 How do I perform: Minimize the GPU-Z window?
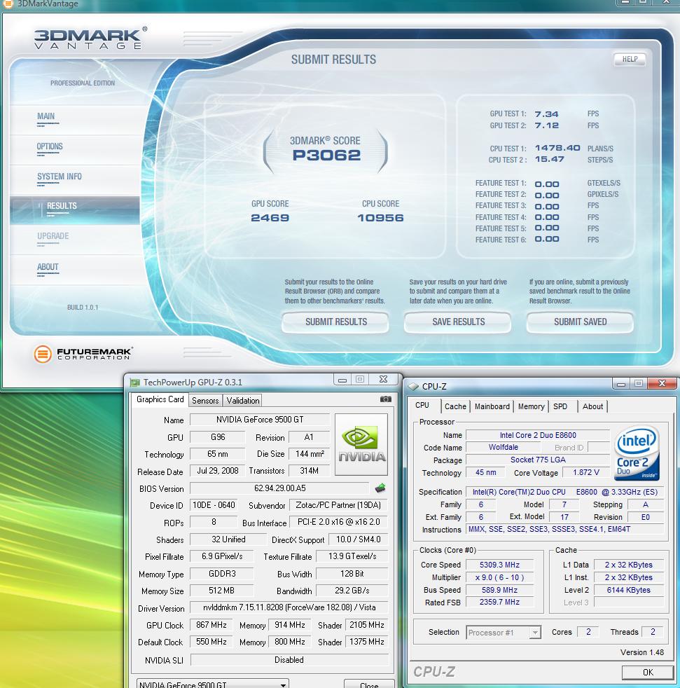(x=342, y=380)
